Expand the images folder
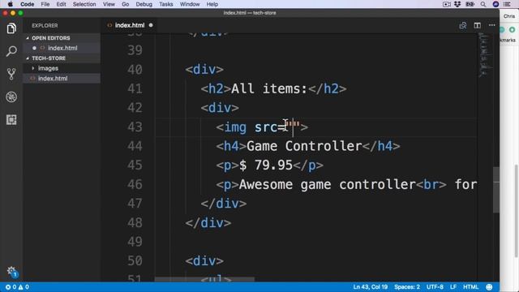 click(x=48, y=68)
